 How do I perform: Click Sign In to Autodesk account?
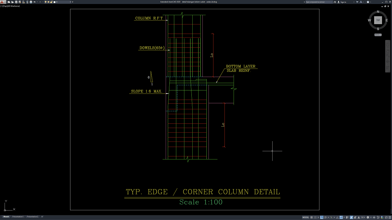pyautogui.click(x=343, y=2)
